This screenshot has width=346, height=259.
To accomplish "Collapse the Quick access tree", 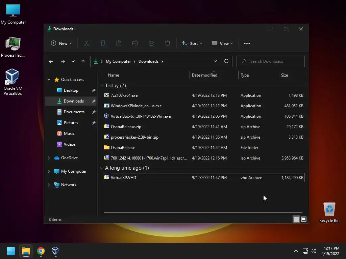I will coord(49,80).
